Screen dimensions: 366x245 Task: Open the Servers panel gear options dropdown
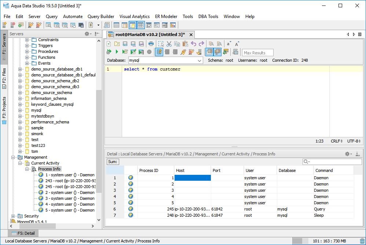88,34
